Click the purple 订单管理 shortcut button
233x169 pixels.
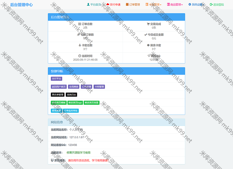pyautogui.click(x=87, y=87)
